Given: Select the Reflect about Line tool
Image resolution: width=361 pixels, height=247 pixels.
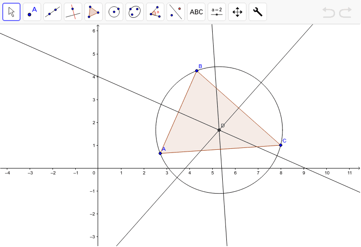Looking at the screenshot, I should [x=176, y=12].
